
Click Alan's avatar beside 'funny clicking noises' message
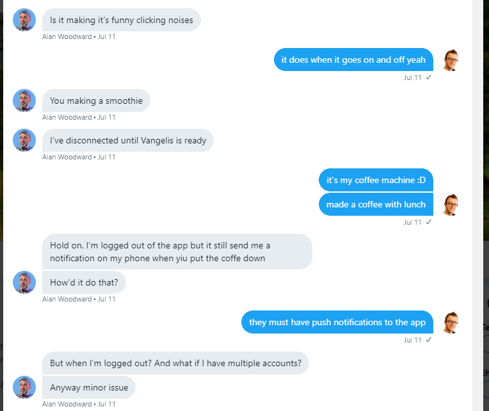[24, 20]
